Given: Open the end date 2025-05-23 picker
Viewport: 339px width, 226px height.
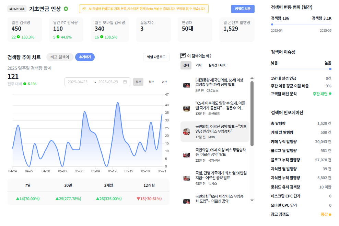Looking at the screenshot, I should point(108,82).
